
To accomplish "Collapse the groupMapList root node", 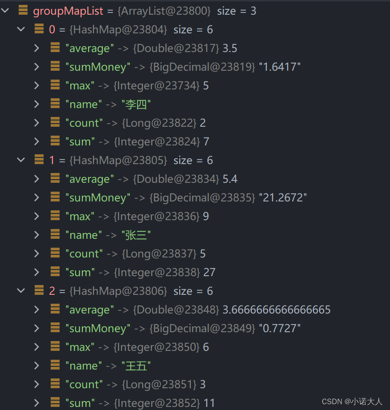I will 5,11.
